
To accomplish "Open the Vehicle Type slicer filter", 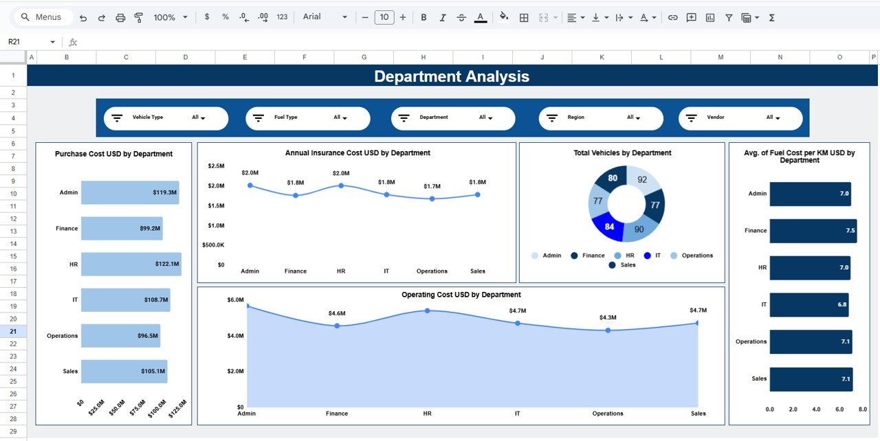I will coord(199,117).
